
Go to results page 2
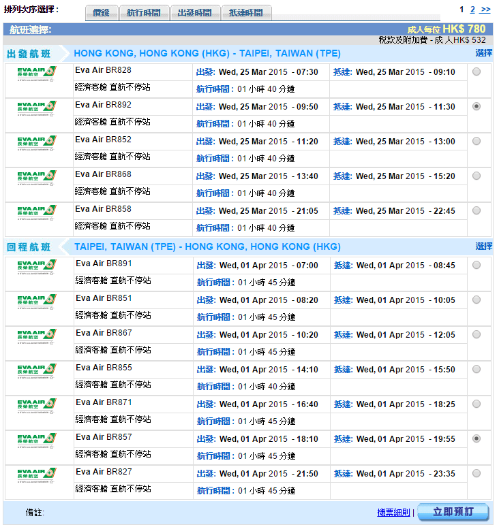point(472,10)
